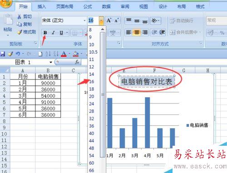The height and width of the screenshot is (173, 227).
Task: Switch to the 页面布局 tab
Action: click(x=64, y=6)
